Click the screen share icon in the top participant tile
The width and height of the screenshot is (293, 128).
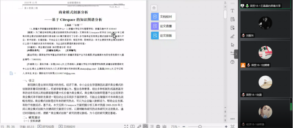pyautogui.click(x=243, y=6)
